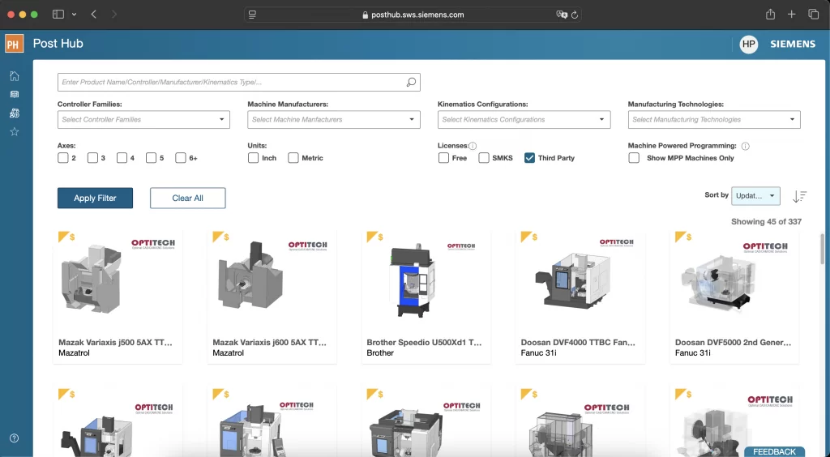The width and height of the screenshot is (830, 457).
Task: Click the search magnifier icon
Action: (x=411, y=82)
